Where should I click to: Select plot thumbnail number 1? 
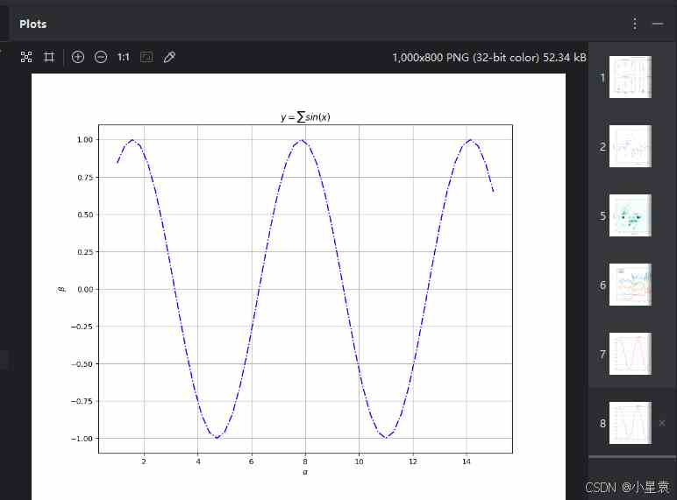[x=630, y=77]
